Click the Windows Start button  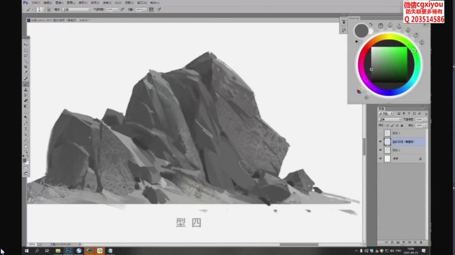(26, 250)
